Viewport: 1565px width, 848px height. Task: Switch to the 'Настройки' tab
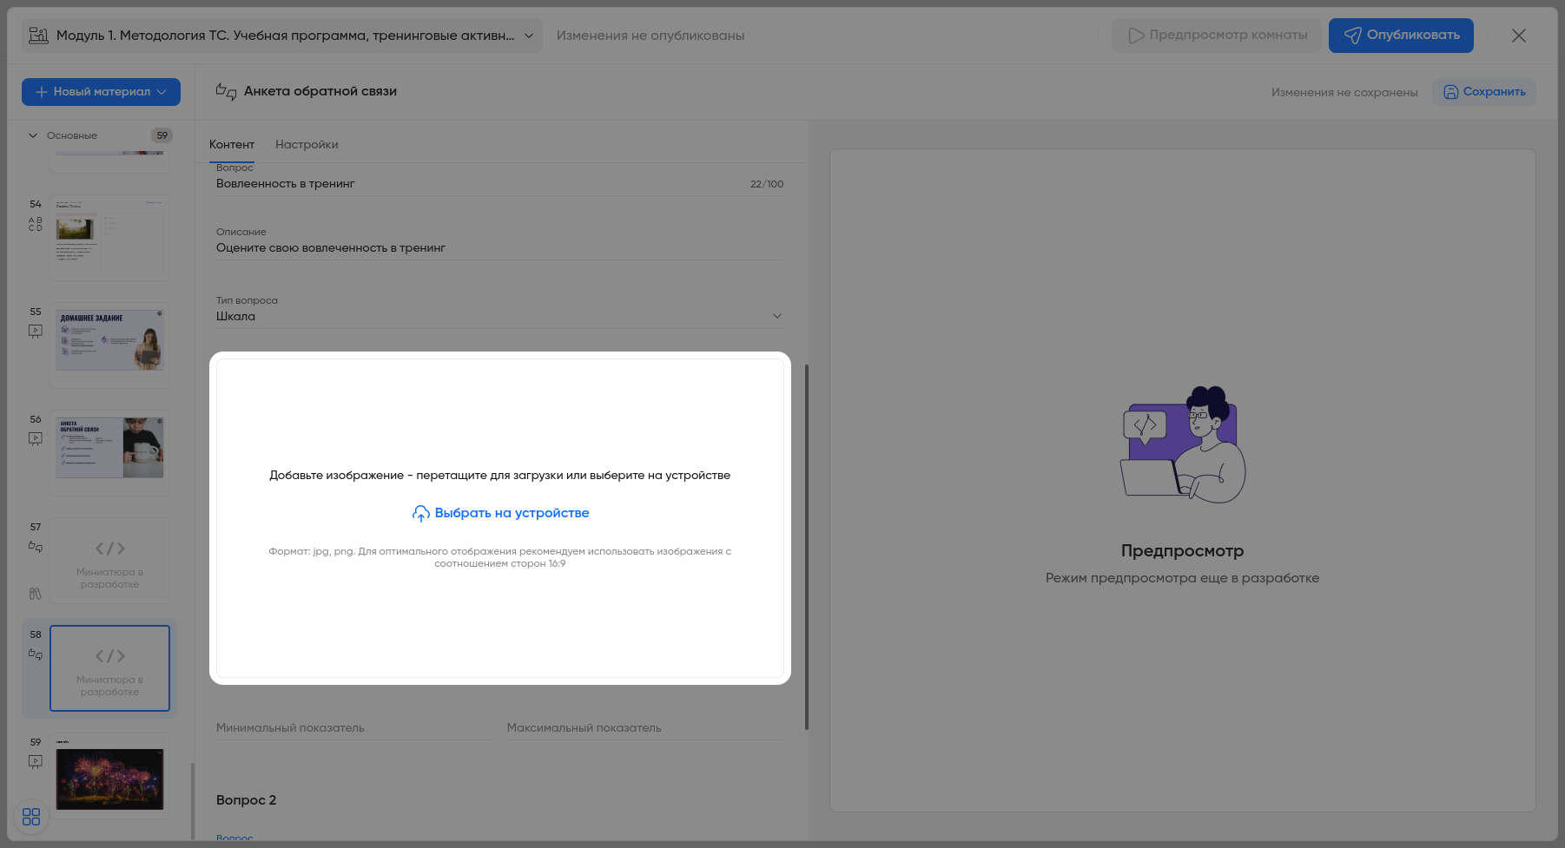click(307, 145)
